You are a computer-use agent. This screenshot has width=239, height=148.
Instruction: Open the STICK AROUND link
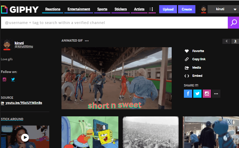[x=12, y=119]
